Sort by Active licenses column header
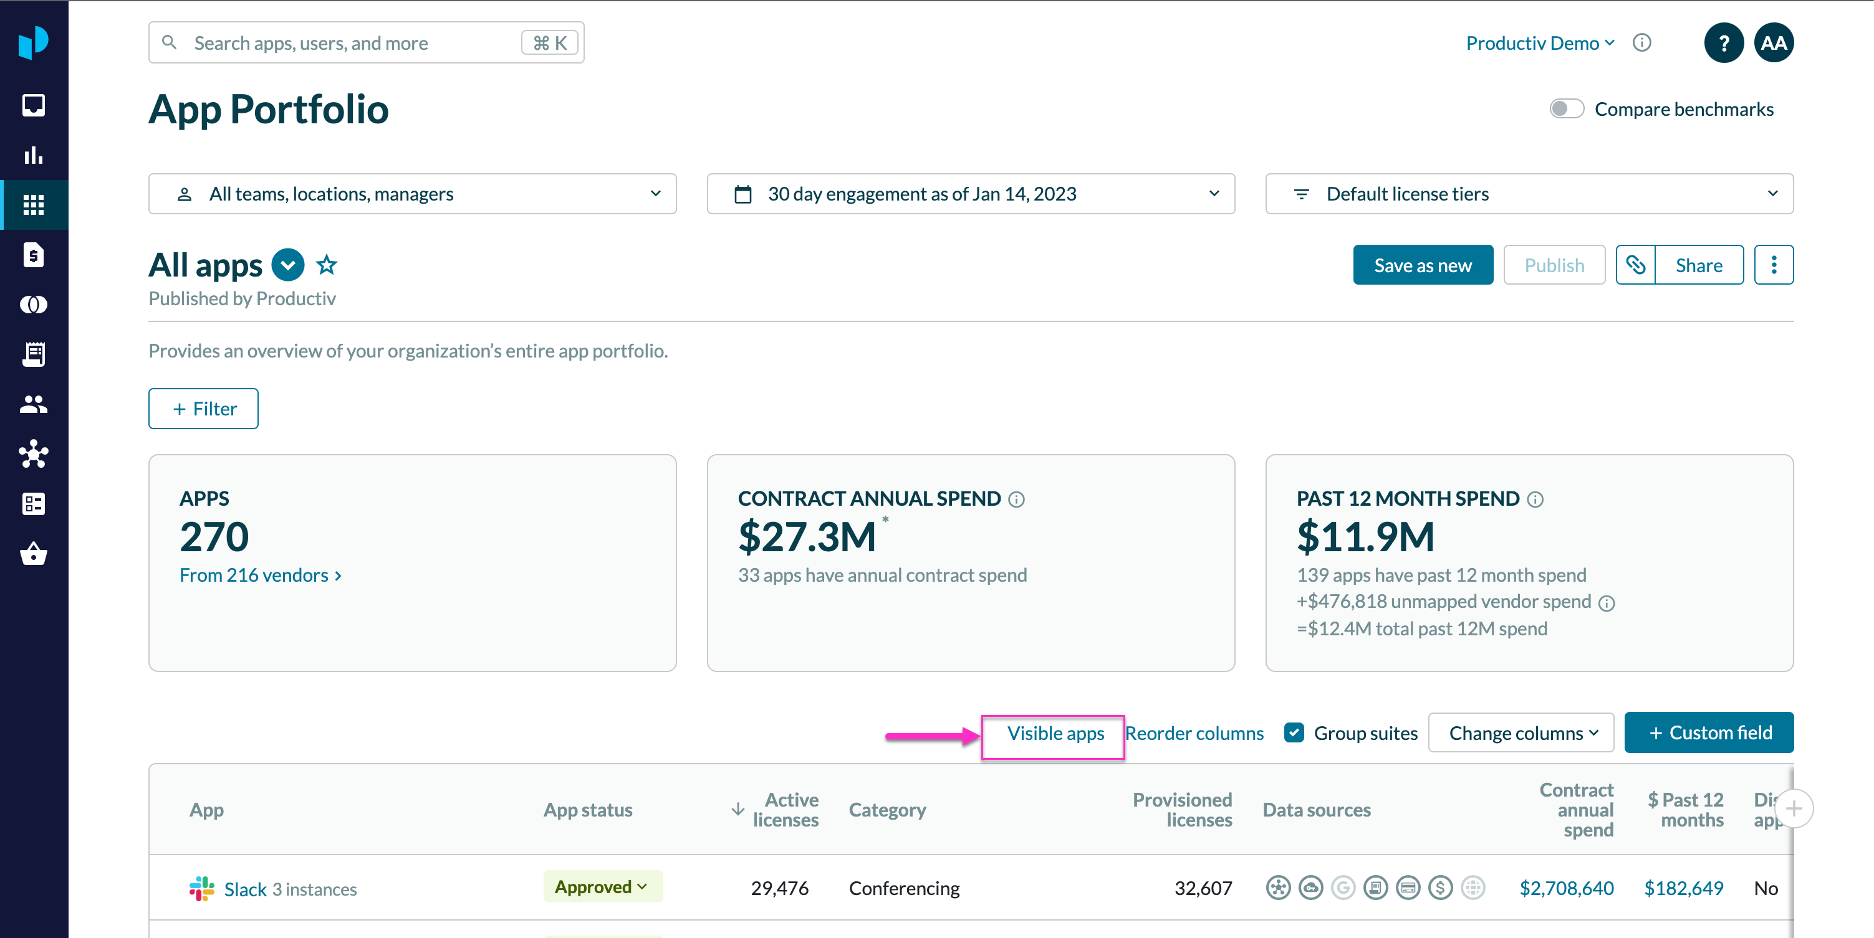 point(784,810)
